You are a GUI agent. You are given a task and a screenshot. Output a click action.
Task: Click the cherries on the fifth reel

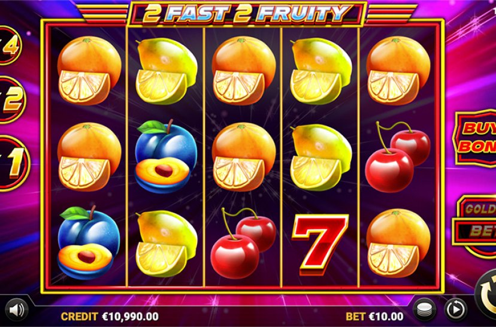[x=398, y=156]
